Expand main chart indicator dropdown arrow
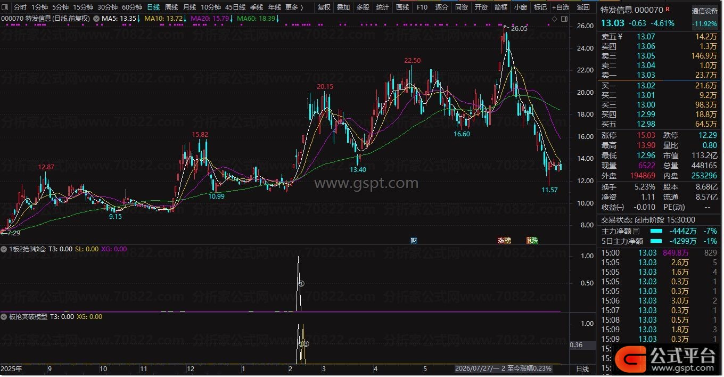 [96, 18]
